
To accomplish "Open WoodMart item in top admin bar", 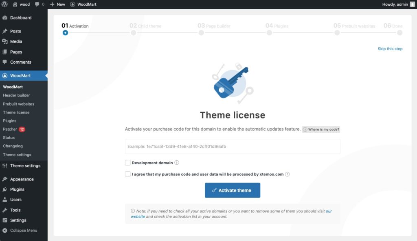I will pyautogui.click(x=83, y=4).
